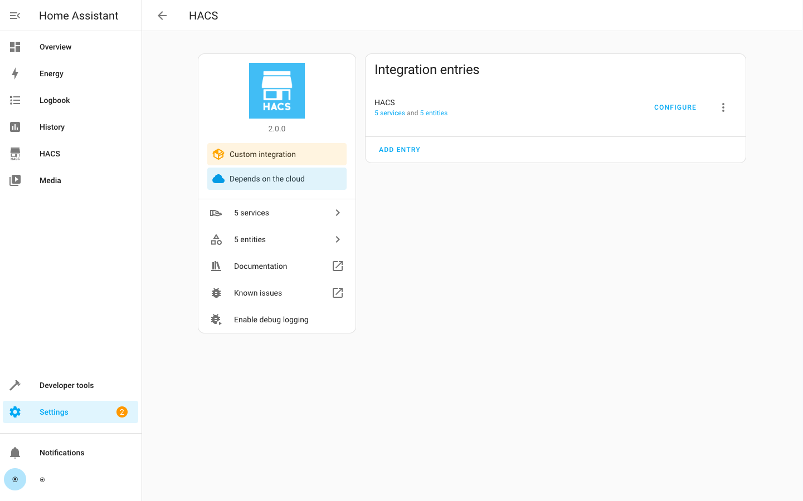The image size is (803, 501).
Task: Expand the 5 services row chevron
Action: (x=337, y=213)
